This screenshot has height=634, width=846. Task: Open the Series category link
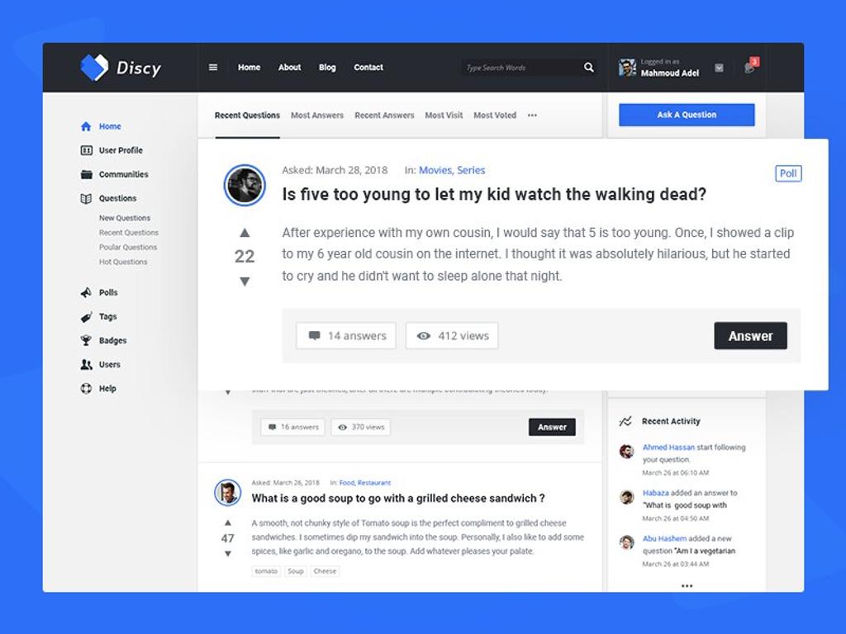coord(471,170)
